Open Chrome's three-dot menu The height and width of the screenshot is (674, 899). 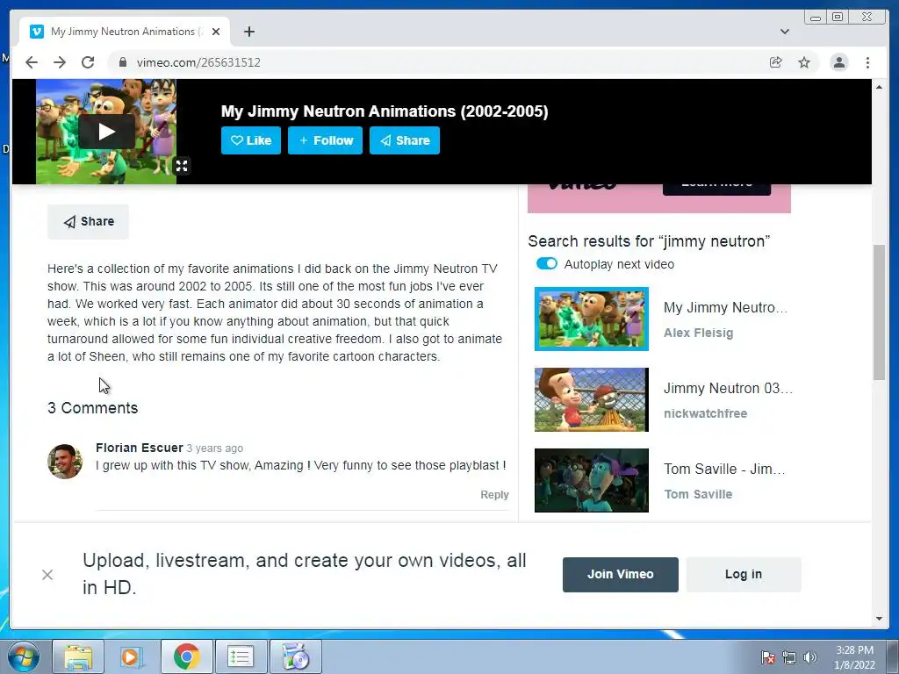867,62
